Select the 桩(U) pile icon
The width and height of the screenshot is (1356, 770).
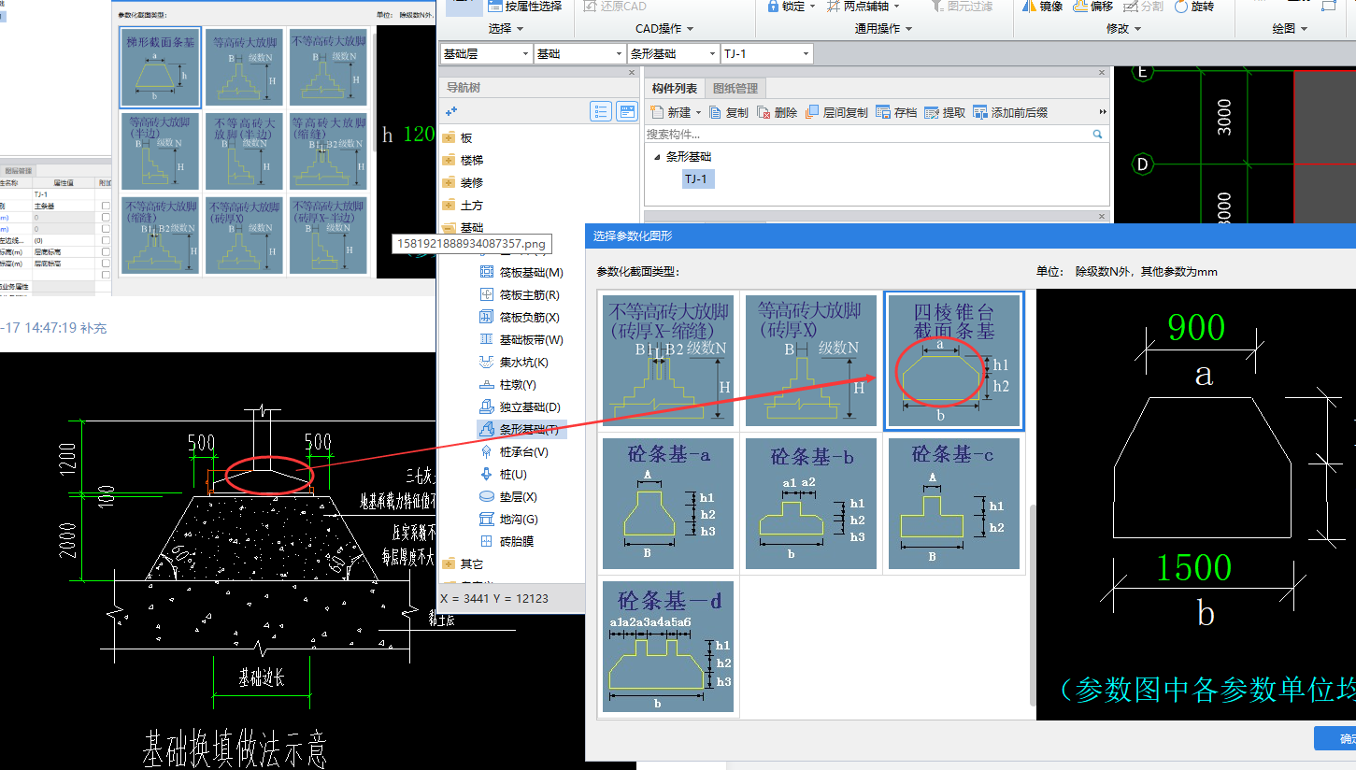tap(486, 474)
